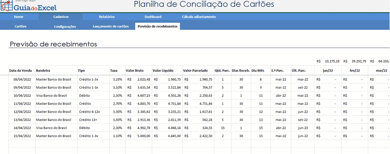Image resolution: width=390 pixels, height=154 pixels.
Task: Click the Valor Líquido column header
Action: (167, 71)
